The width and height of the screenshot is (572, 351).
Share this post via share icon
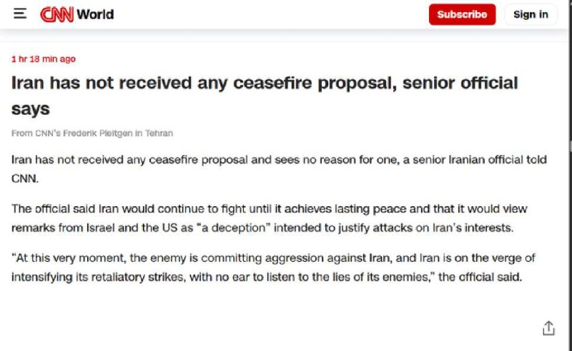tap(548, 327)
